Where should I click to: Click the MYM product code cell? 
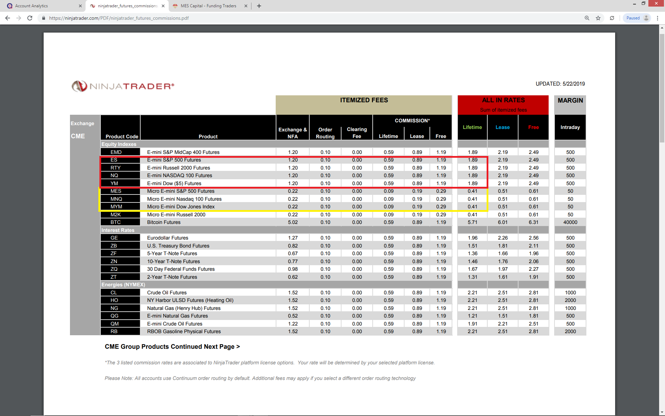point(120,207)
